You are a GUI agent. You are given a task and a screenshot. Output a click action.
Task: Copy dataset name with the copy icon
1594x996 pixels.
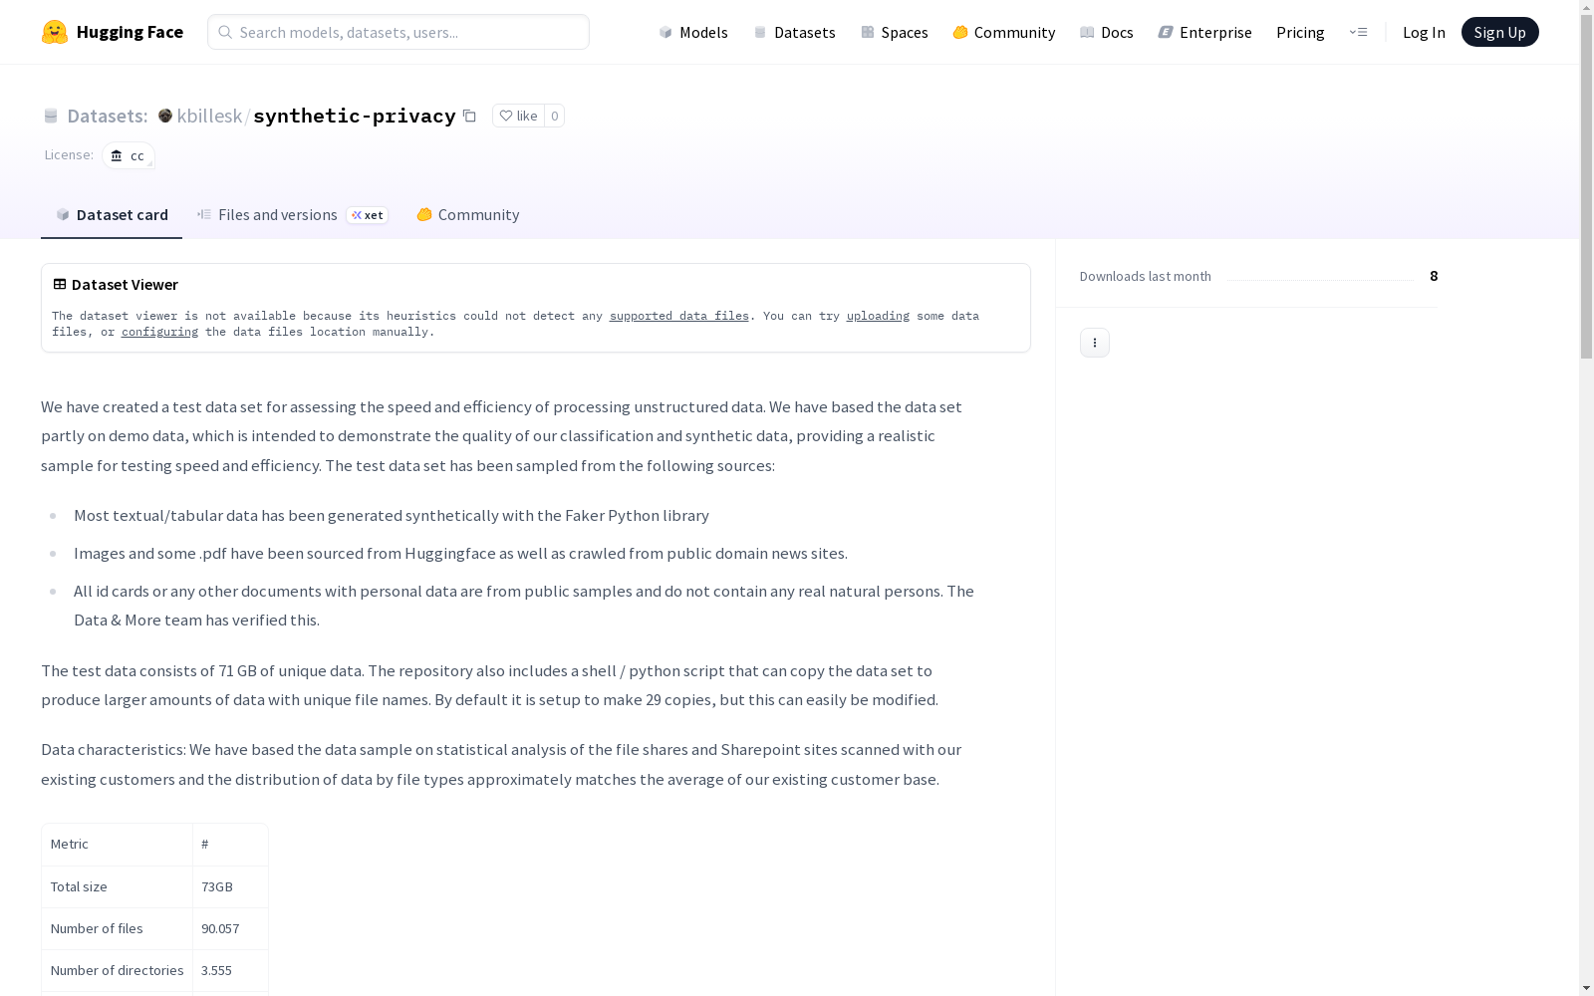pos(469,116)
